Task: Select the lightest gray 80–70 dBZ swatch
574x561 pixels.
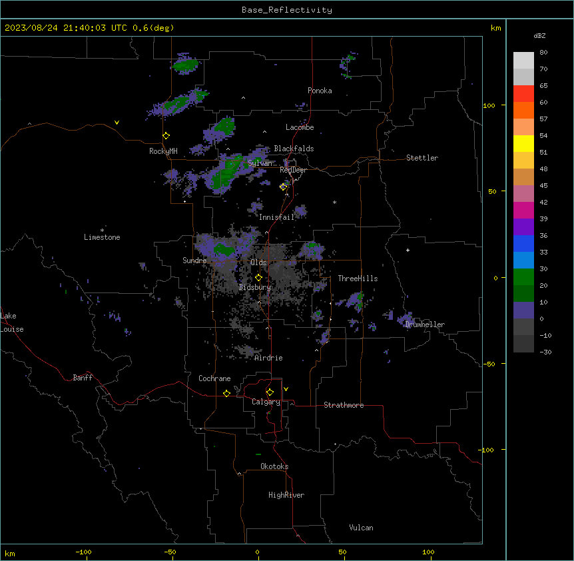Action: 523,61
